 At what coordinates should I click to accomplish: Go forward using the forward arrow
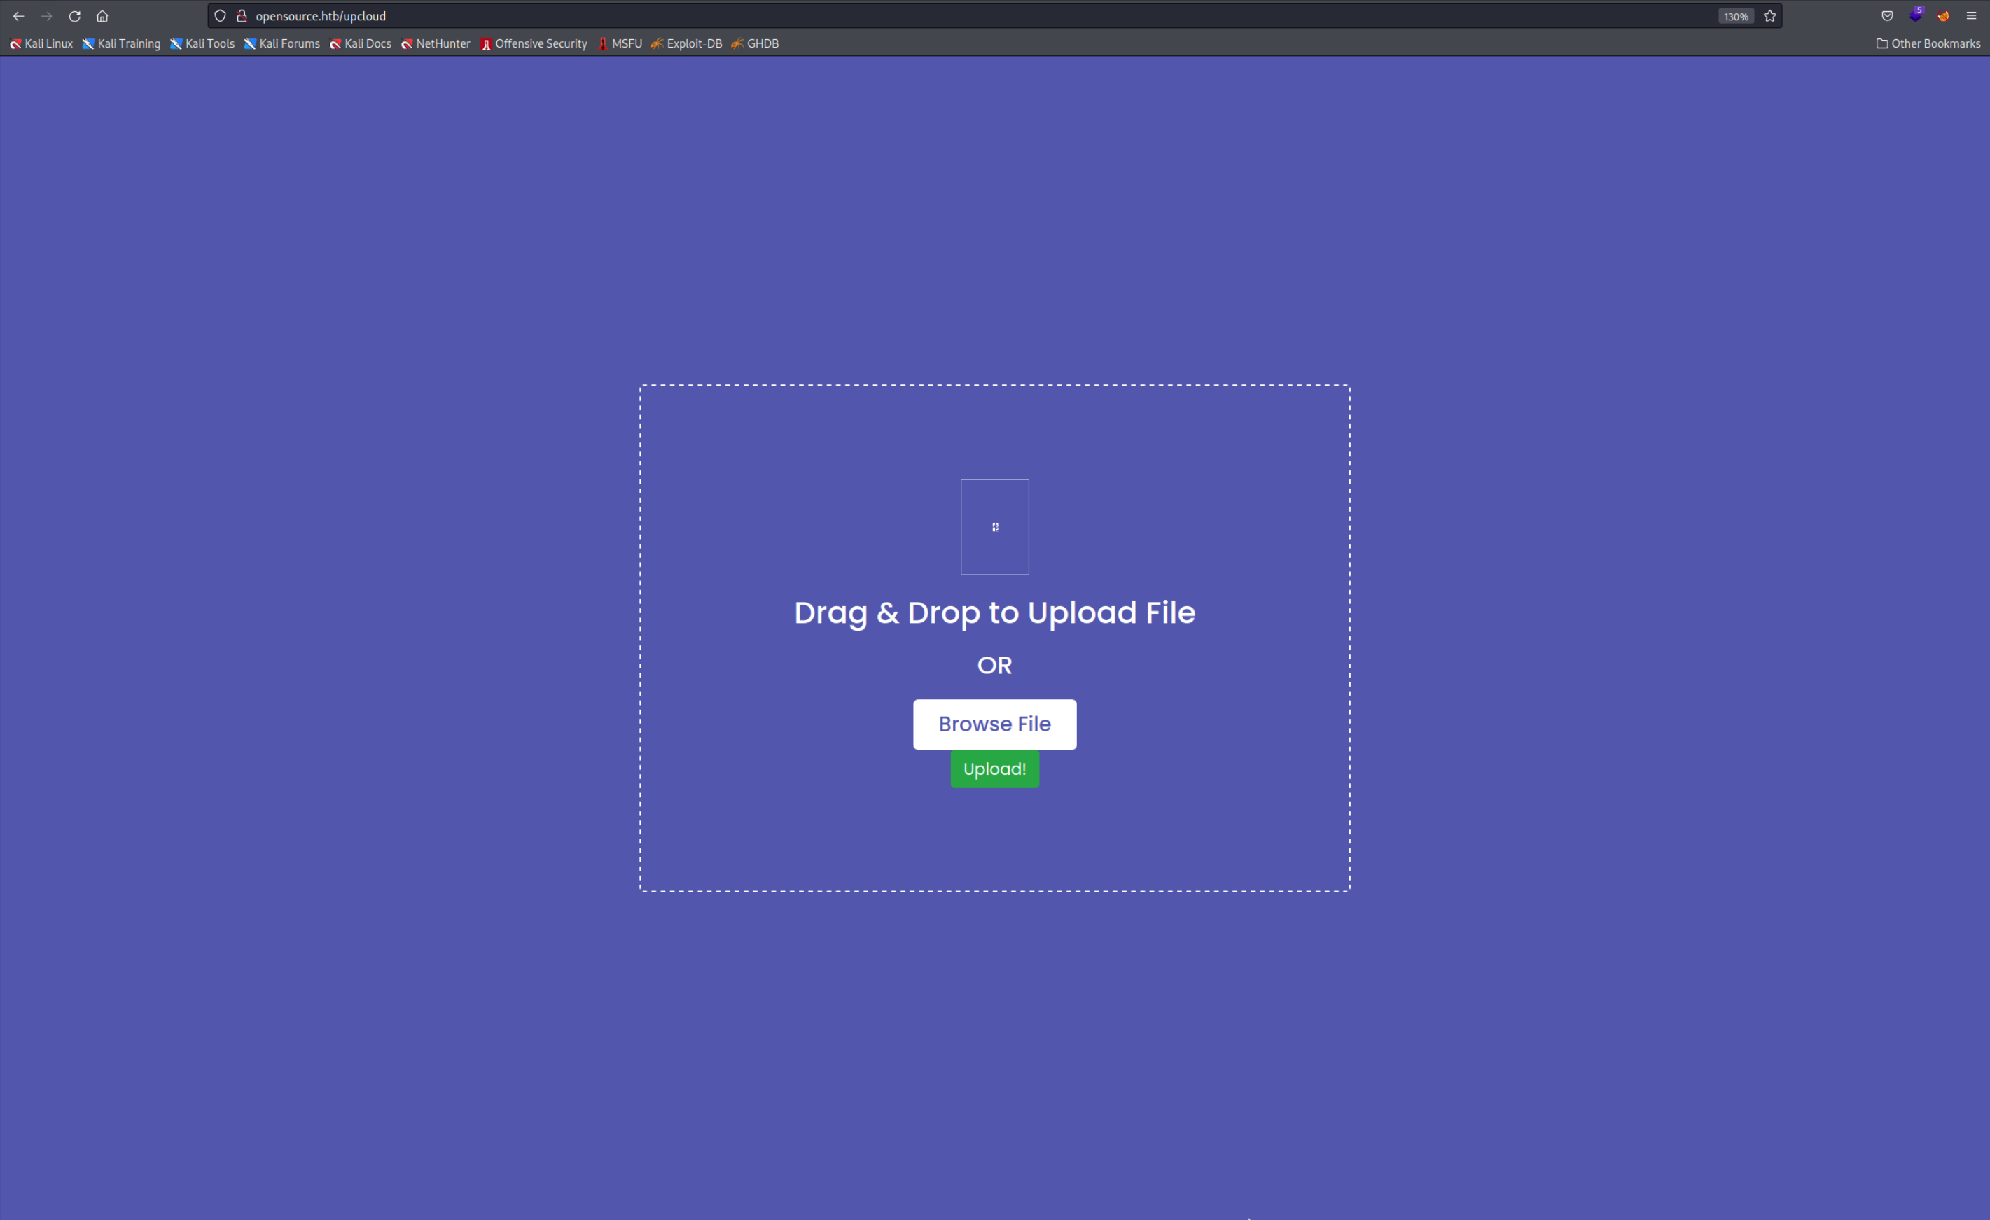pos(47,16)
